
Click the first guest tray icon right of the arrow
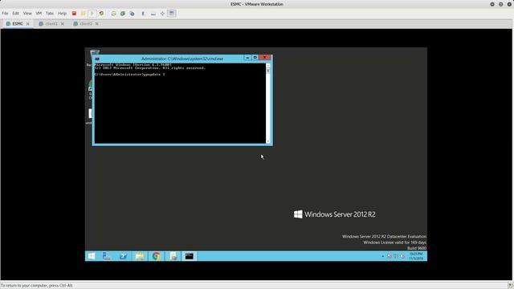point(389,256)
